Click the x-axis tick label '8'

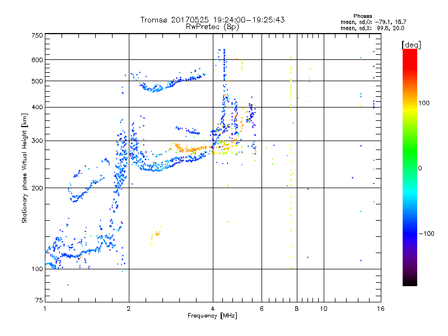coord(297,309)
